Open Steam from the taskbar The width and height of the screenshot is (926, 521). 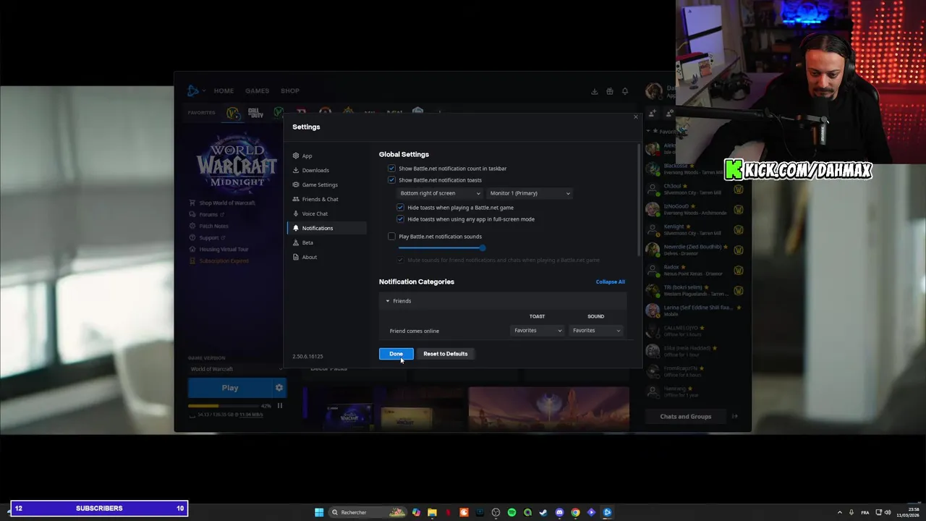click(x=543, y=512)
